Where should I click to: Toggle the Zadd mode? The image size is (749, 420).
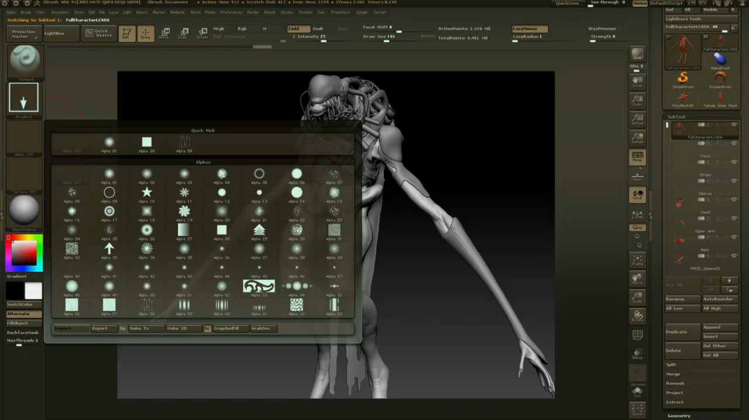click(x=298, y=29)
